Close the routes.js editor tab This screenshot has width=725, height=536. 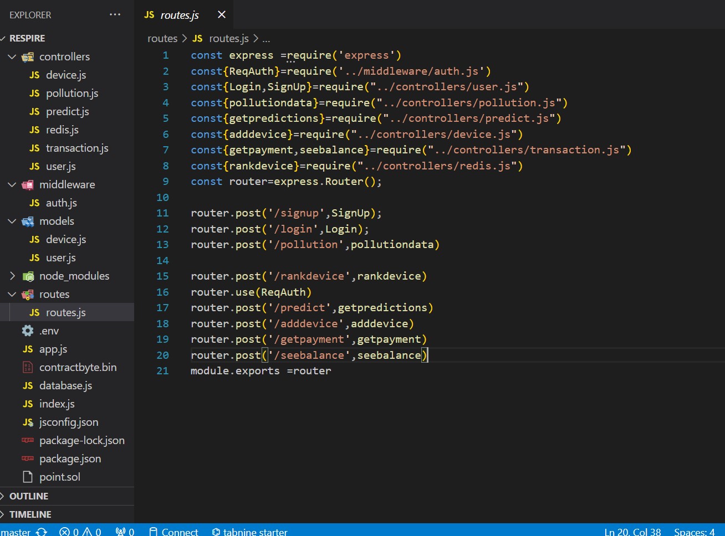(222, 15)
